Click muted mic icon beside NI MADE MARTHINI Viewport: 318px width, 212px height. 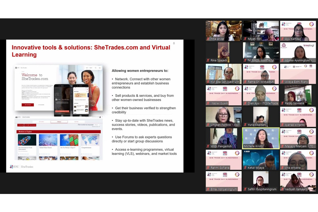[x=245, y=60]
